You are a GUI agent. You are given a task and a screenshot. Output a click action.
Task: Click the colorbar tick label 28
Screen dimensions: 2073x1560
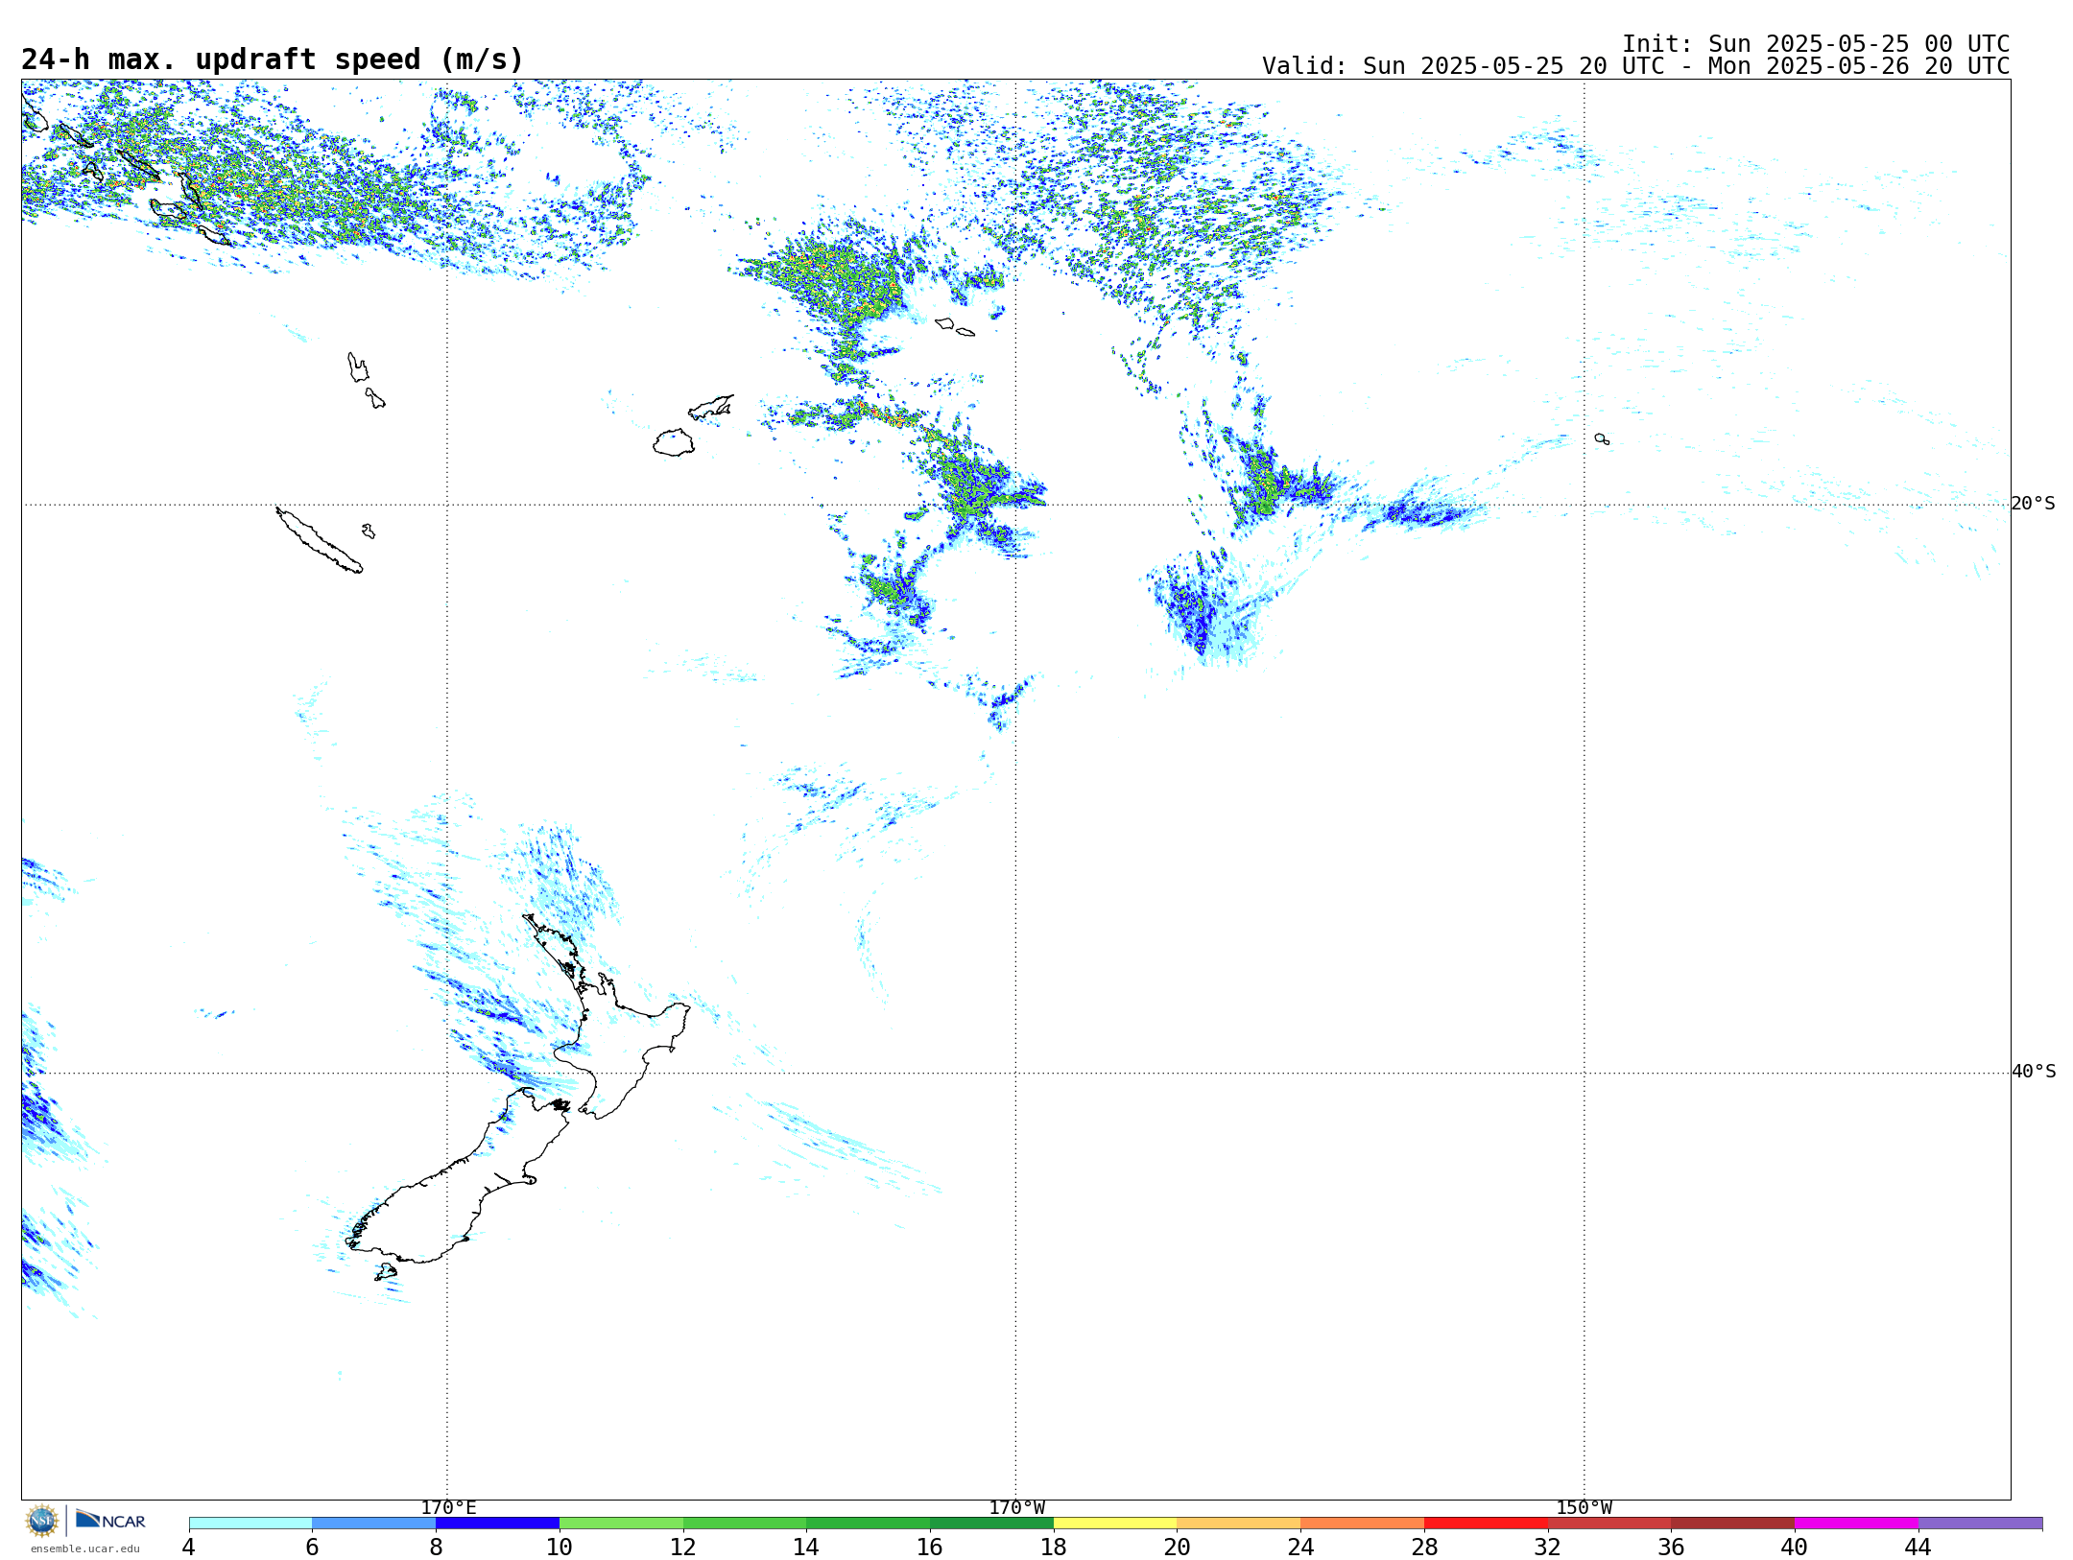click(1424, 1547)
